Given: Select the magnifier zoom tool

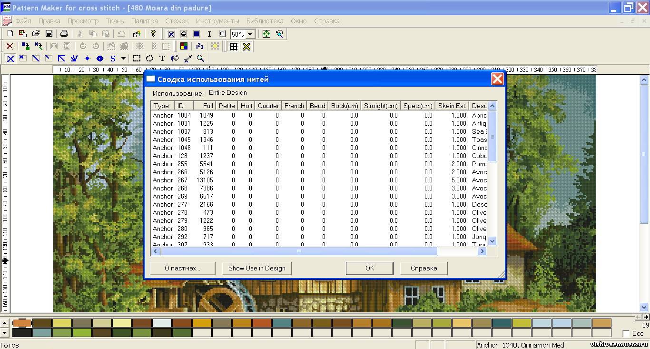Looking at the screenshot, I should (x=201, y=59).
